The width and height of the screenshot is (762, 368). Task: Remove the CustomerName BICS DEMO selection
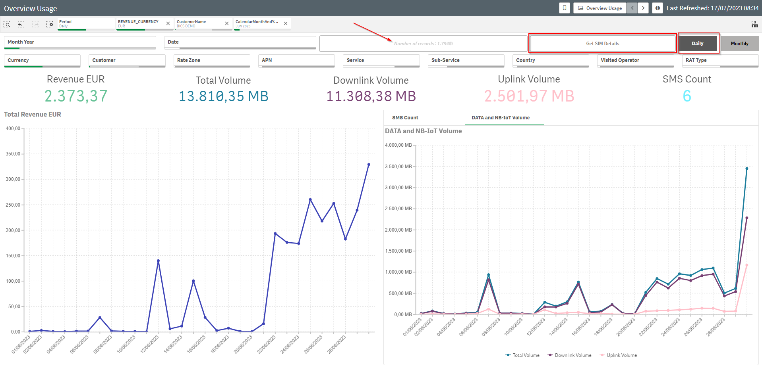click(x=227, y=23)
